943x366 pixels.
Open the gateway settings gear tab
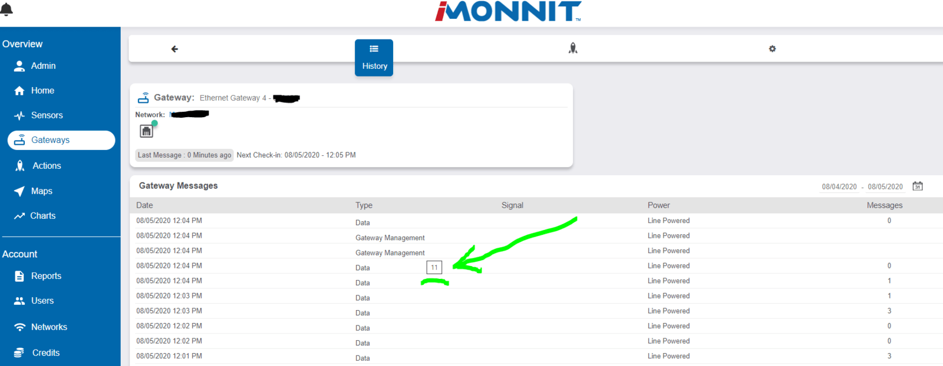(772, 49)
